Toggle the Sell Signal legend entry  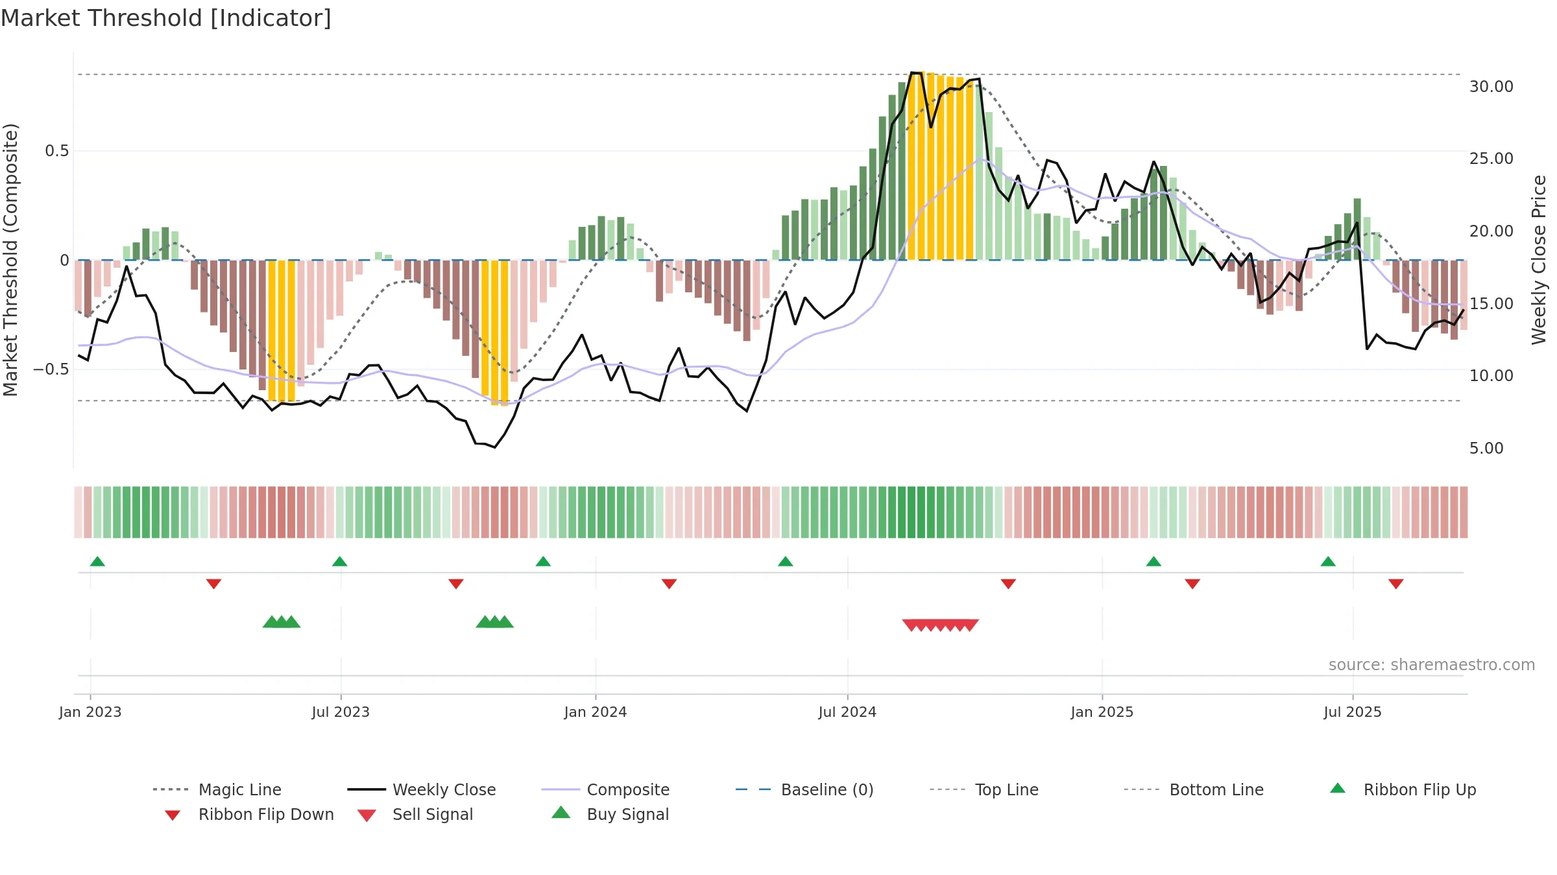point(415,814)
